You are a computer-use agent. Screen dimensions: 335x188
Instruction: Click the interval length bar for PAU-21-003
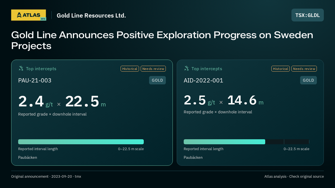click(x=81, y=142)
